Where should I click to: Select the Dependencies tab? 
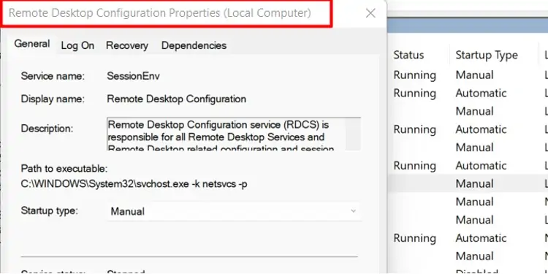(x=194, y=45)
